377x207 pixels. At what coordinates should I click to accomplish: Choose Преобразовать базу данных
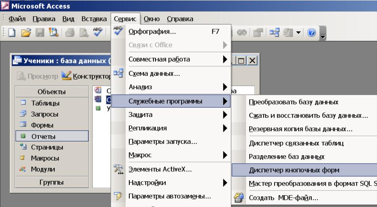pyautogui.click(x=304, y=102)
